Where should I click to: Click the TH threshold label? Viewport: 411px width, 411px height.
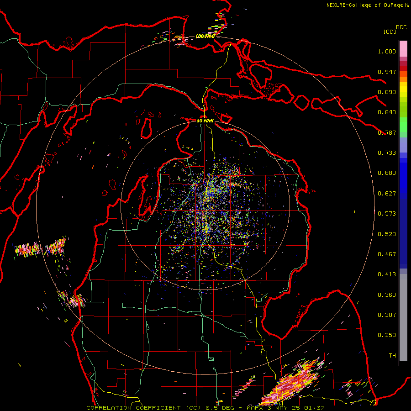[x=392, y=356]
